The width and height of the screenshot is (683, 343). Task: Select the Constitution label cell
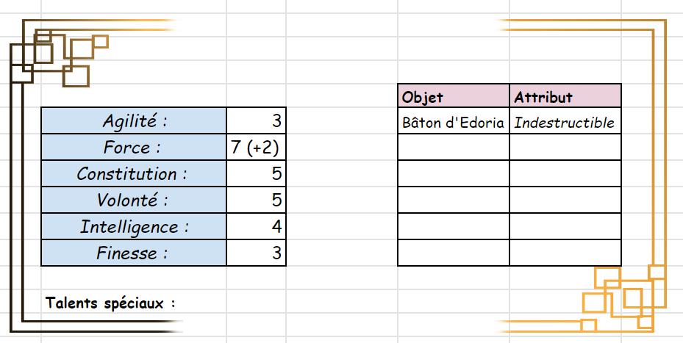(134, 174)
